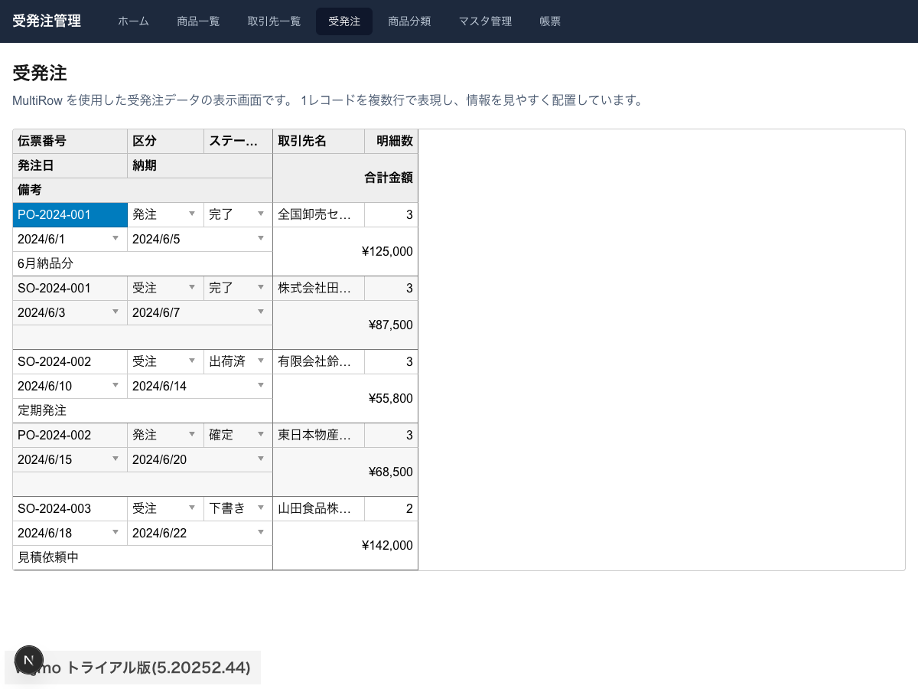Select the 株式会社田… customer name cell
The height and width of the screenshot is (689, 918).
[x=318, y=289]
